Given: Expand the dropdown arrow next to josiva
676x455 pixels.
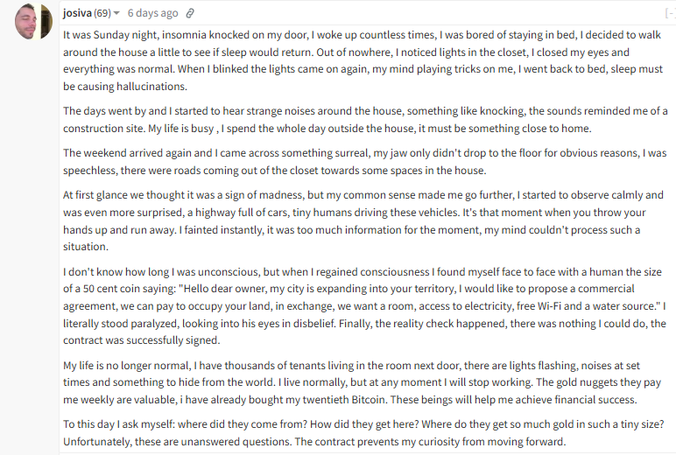Looking at the screenshot, I should click(x=116, y=13).
